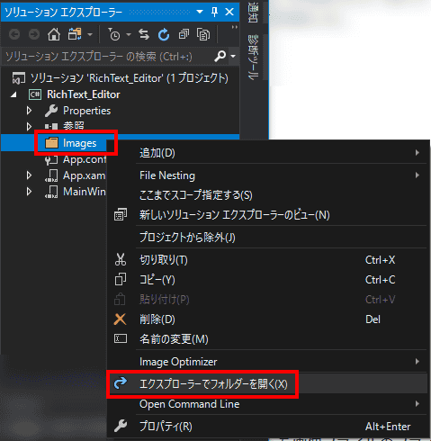This screenshot has width=431, height=441.
Task: Choose 削除(D) in context menu
Action: [x=268, y=319]
